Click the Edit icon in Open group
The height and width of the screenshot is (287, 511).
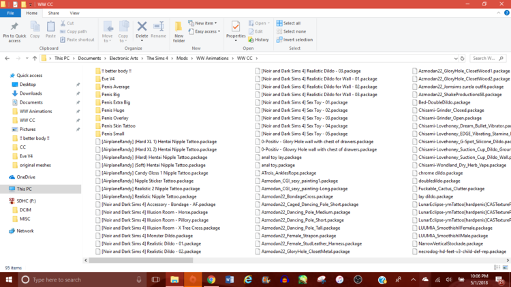tap(251, 31)
